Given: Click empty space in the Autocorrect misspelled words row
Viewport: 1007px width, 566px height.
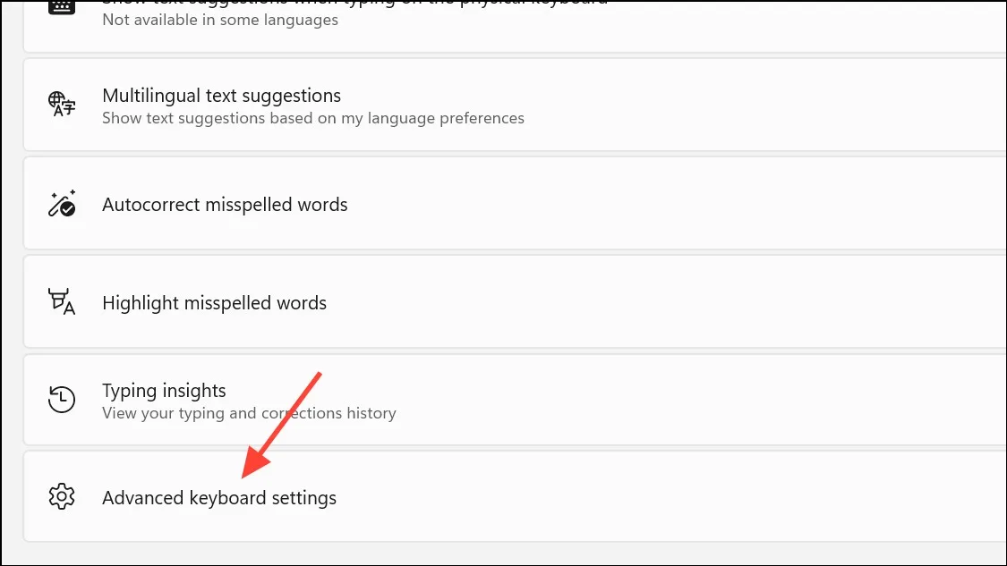Looking at the screenshot, I should click(674, 204).
